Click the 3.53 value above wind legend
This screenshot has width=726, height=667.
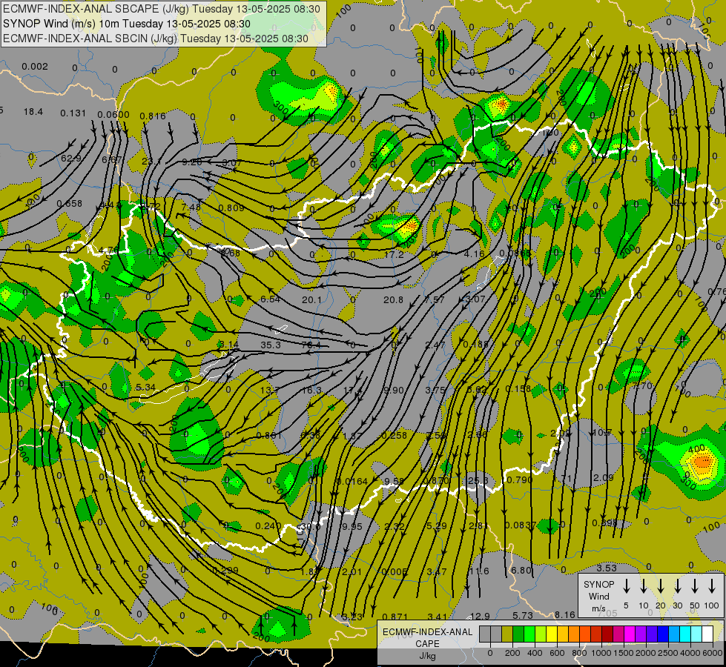607,568
